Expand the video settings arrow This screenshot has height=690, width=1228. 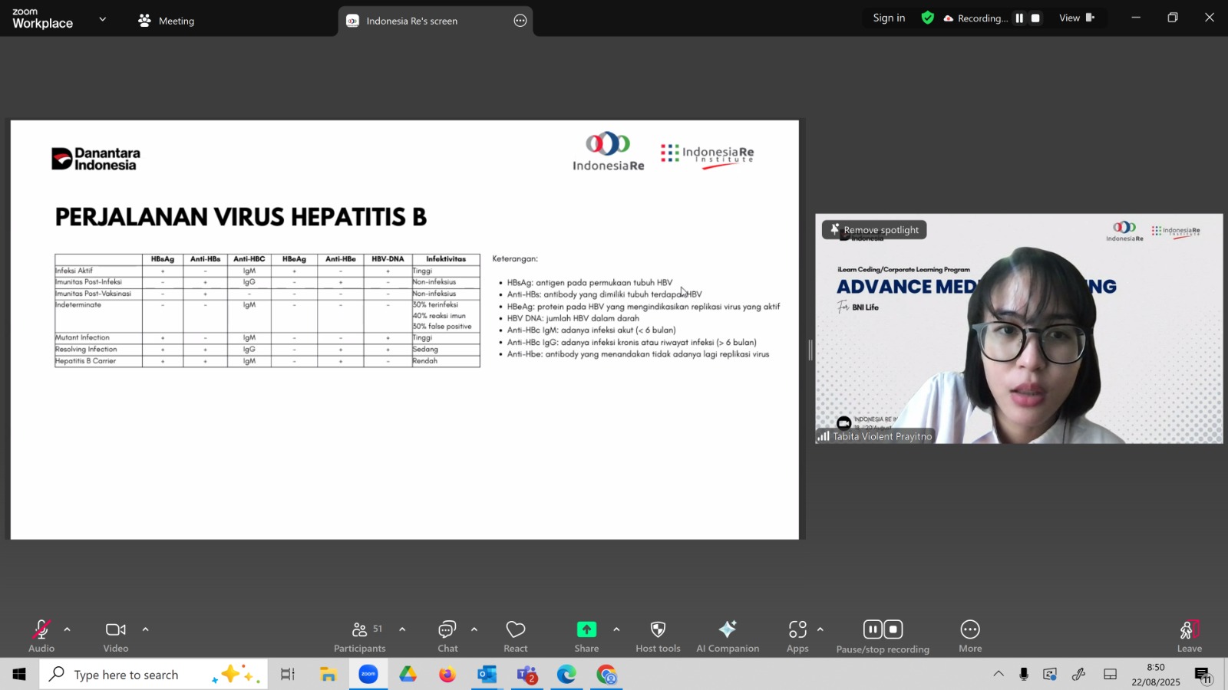[145, 629]
